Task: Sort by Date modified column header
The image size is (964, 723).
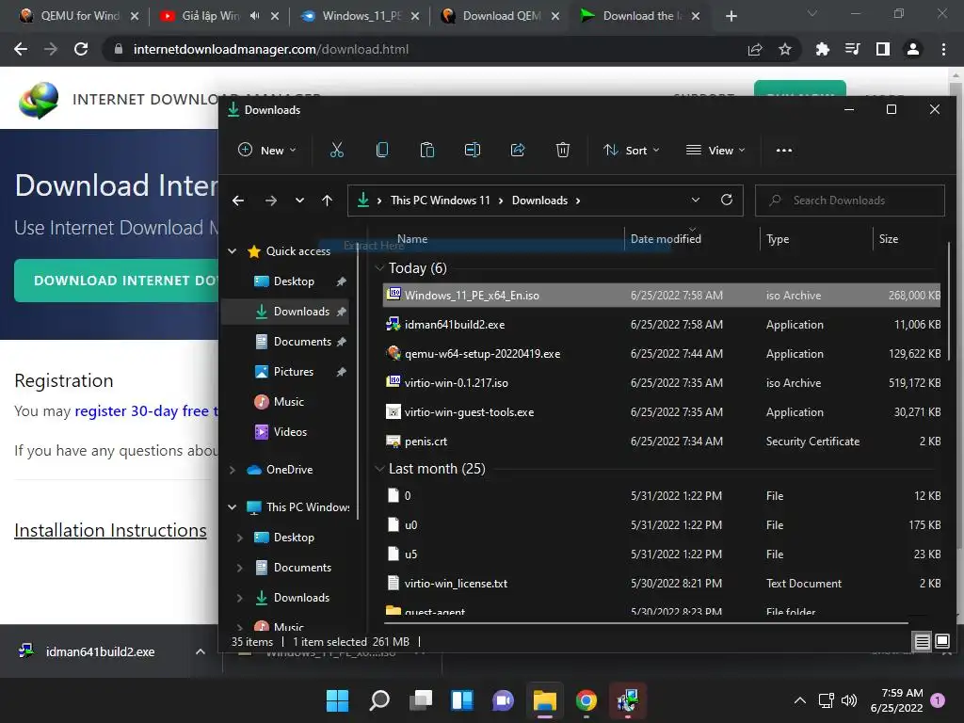Action: point(666,238)
